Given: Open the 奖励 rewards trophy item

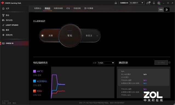Looking at the screenshot, I should click(6, 15).
